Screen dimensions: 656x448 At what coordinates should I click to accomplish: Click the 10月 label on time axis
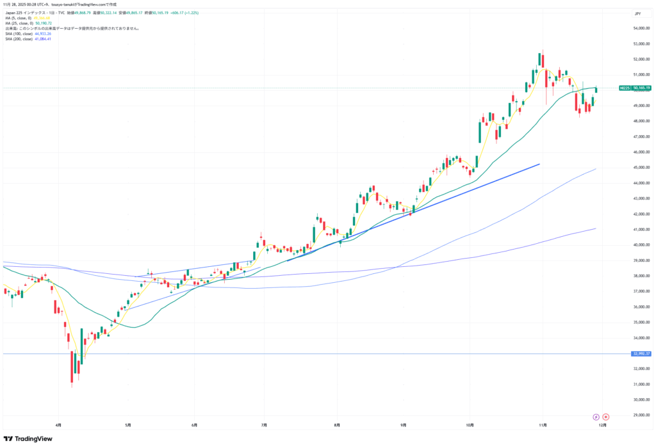[x=470, y=424]
